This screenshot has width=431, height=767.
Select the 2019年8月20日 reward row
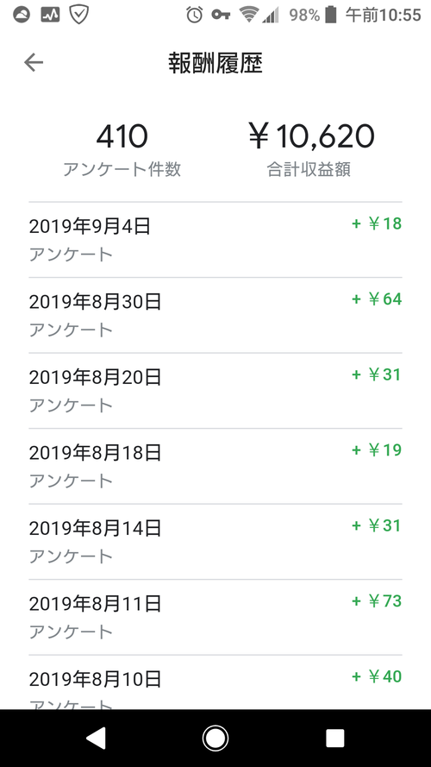coord(215,390)
